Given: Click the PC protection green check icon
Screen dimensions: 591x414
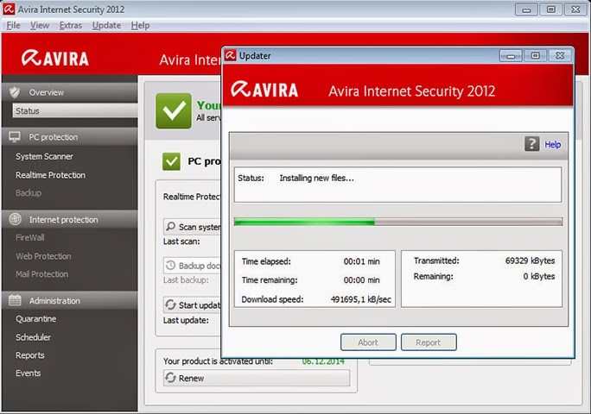Looking at the screenshot, I should click(x=171, y=161).
